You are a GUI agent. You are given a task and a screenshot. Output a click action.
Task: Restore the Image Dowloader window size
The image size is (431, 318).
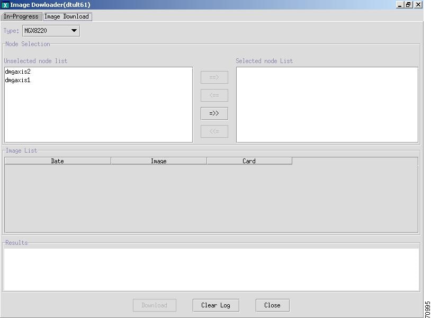(408, 5)
